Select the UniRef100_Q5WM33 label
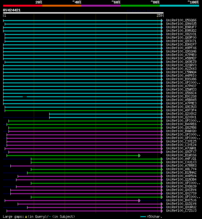 coord(181,90)
